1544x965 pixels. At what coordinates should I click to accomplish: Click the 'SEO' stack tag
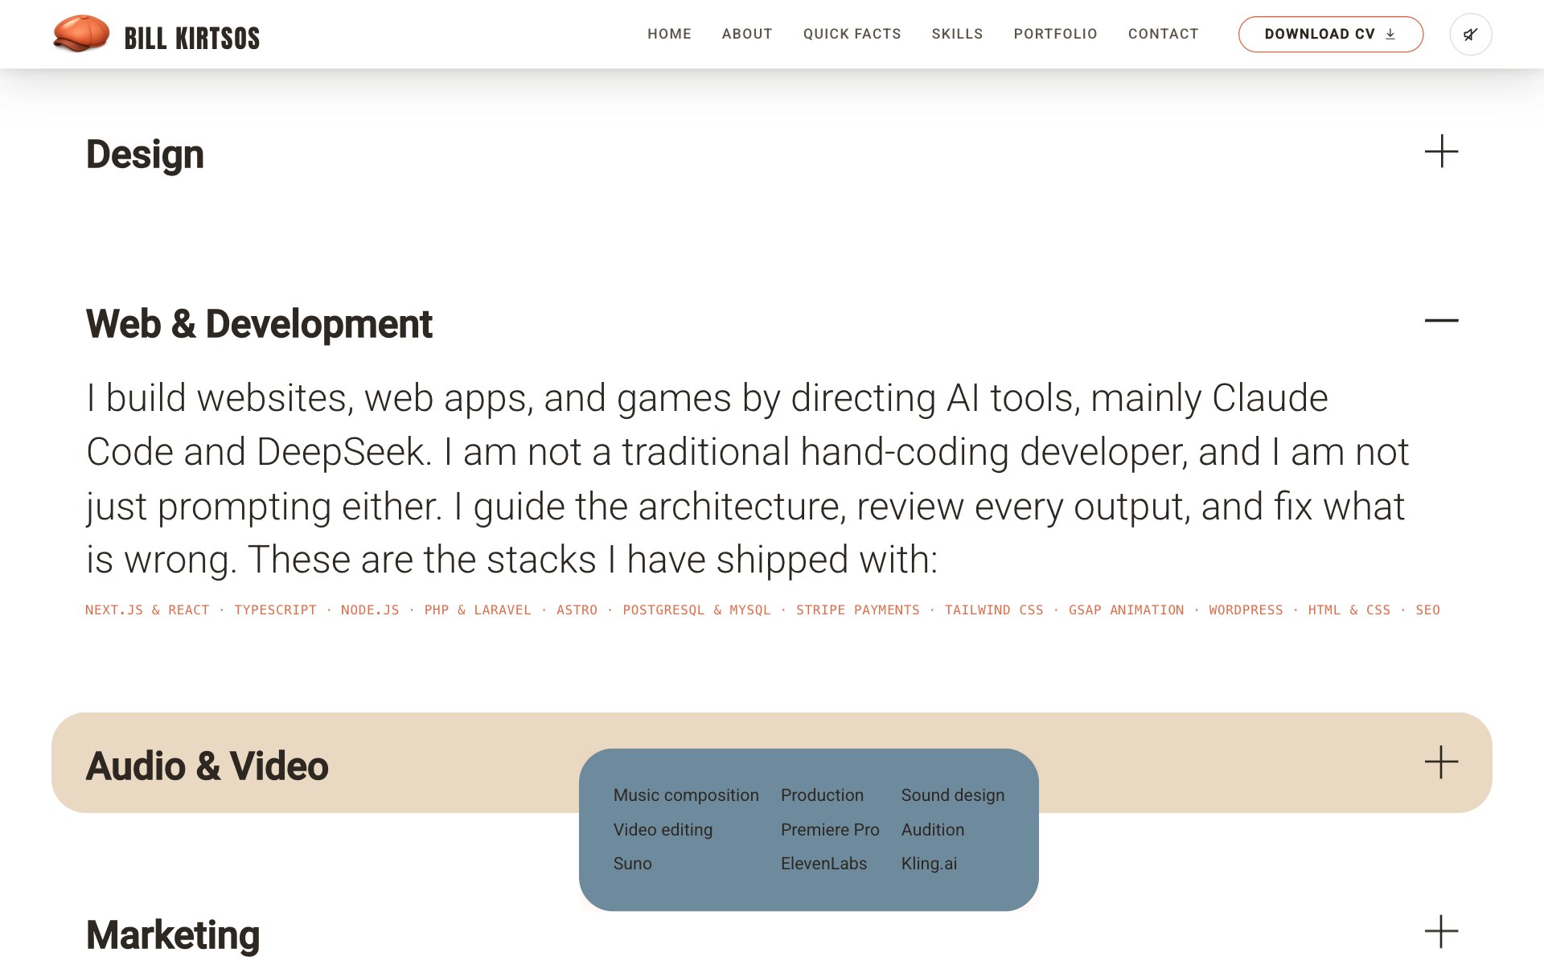click(x=1427, y=610)
